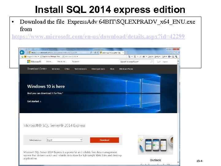Click the Get started link on banner
Screen dimensions: 221x166
(x=34, y=101)
